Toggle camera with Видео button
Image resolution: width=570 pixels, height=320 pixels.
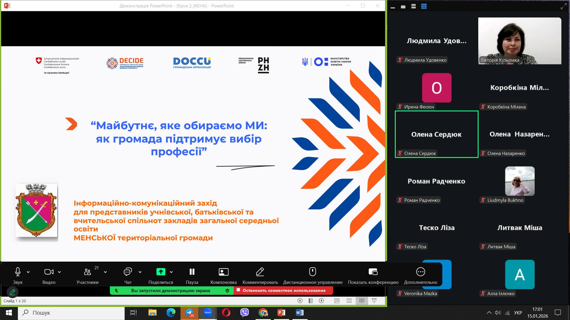(49, 272)
